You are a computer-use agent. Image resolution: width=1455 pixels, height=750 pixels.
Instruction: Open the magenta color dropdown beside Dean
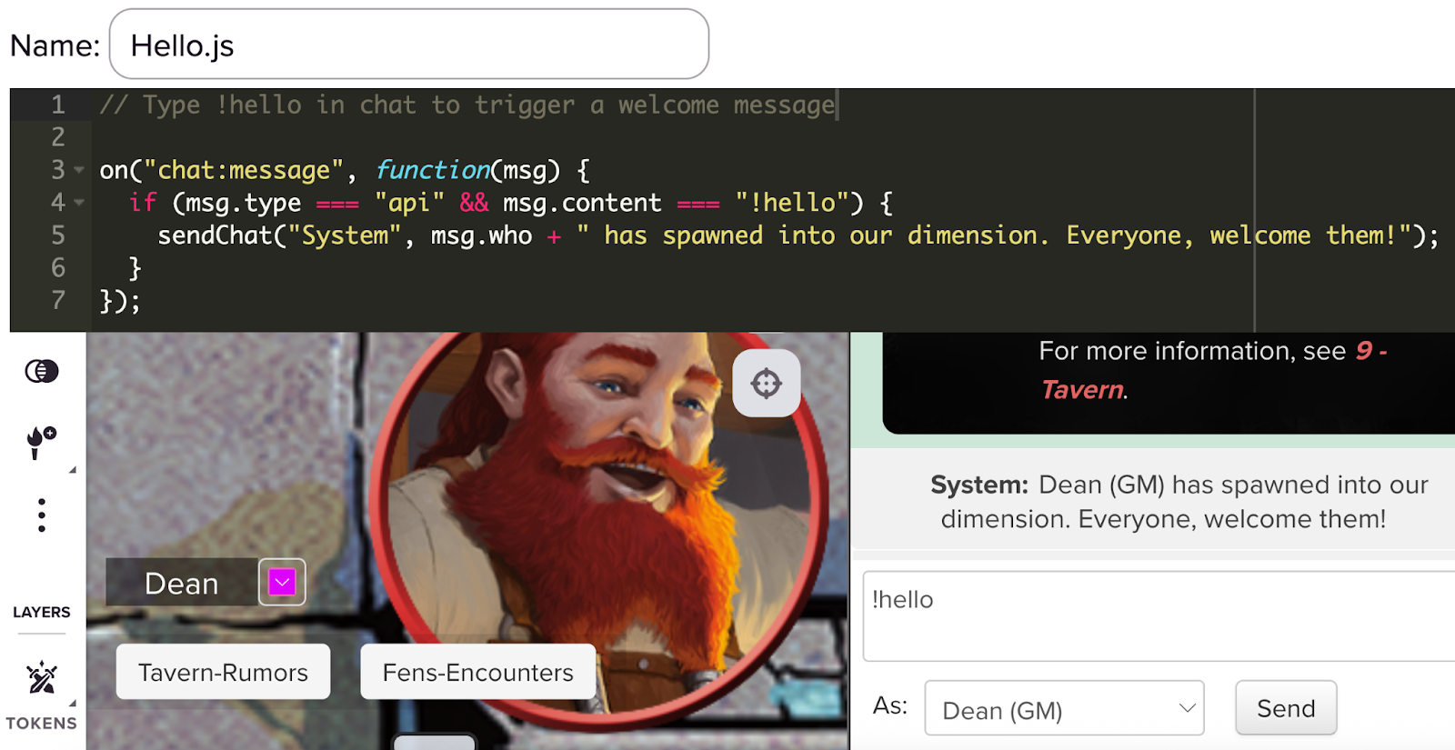click(282, 582)
